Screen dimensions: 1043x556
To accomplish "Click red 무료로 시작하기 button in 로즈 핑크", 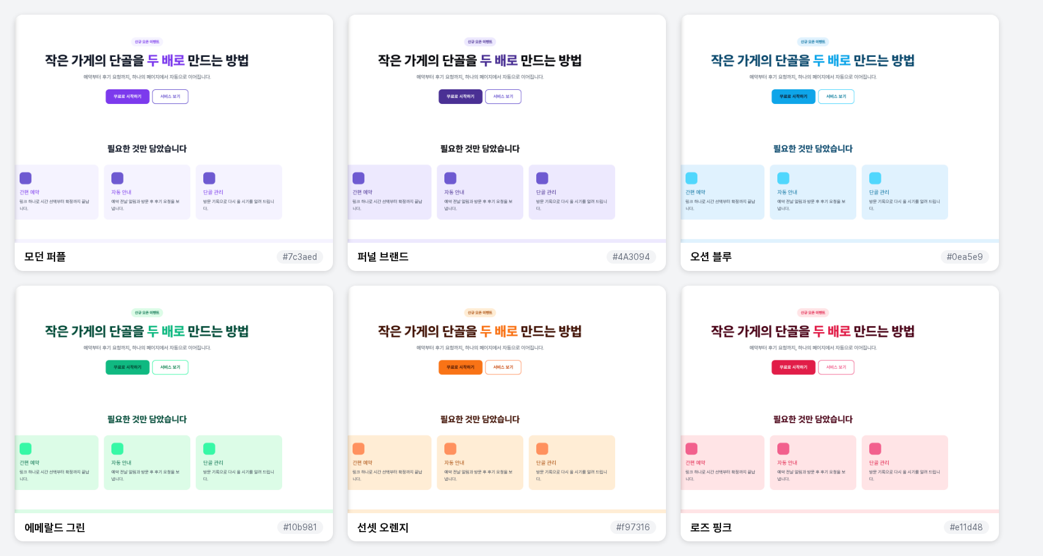I will (793, 368).
